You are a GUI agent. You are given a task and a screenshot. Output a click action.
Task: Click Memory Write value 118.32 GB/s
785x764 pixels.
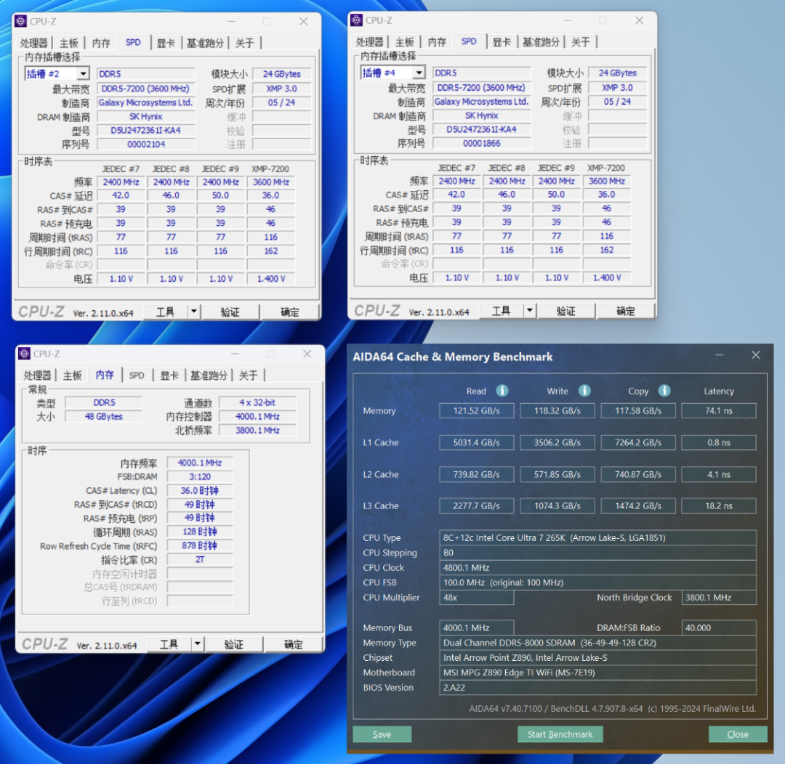(x=557, y=411)
